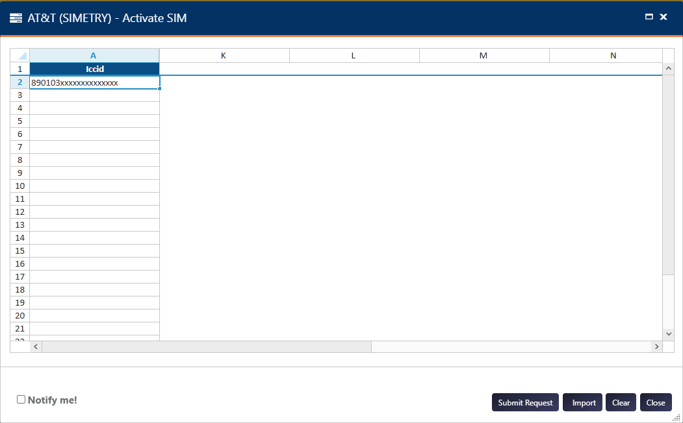Click empty Iccid cell in row 15
Image resolution: width=683 pixels, height=423 pixels.
94,251
